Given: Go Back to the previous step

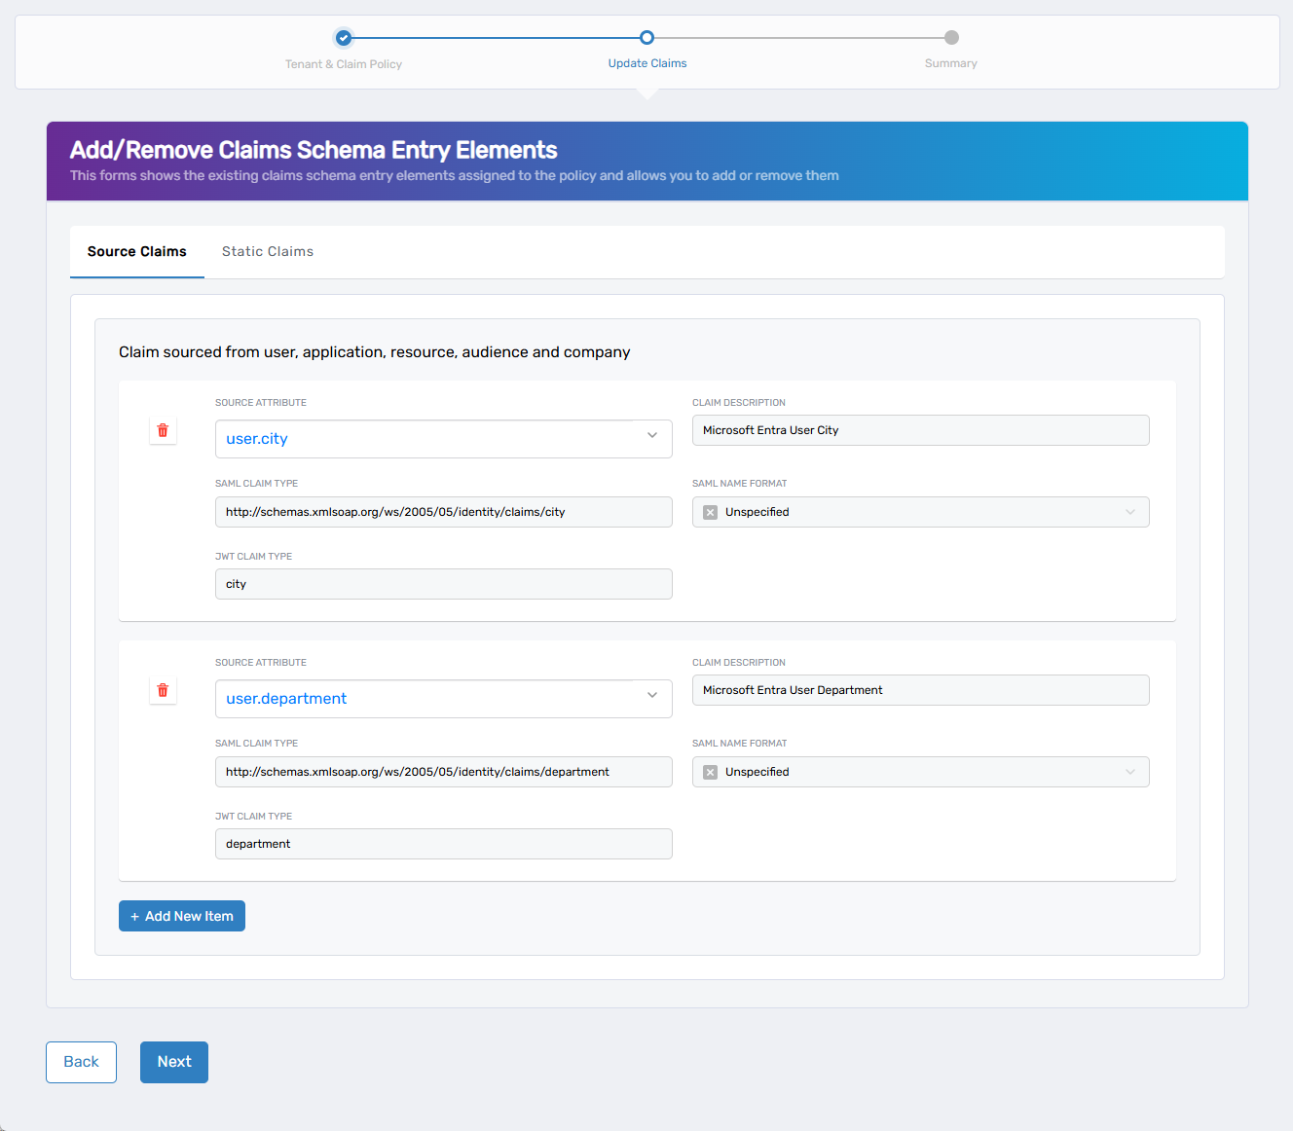Looking at the screenshot, I should point(81,1062).
